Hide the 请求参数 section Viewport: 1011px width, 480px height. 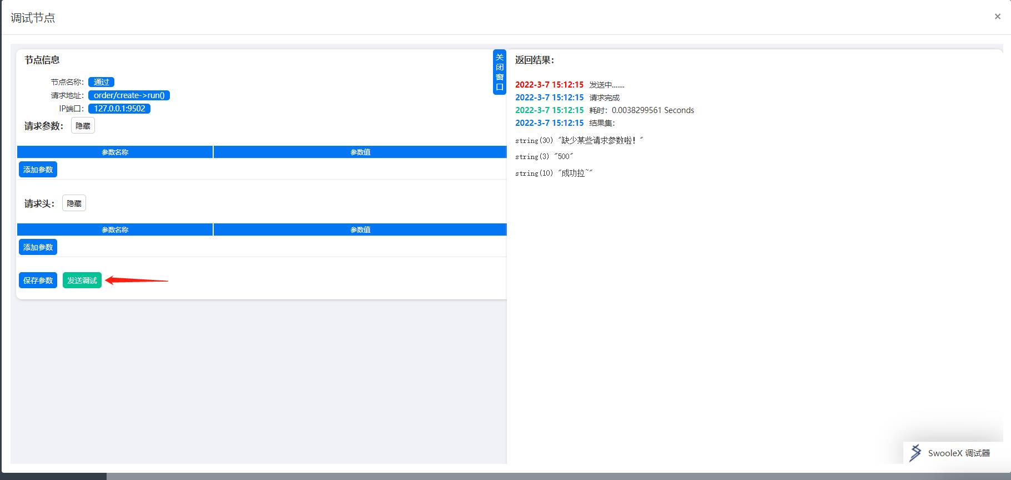(x=83, y=126)
